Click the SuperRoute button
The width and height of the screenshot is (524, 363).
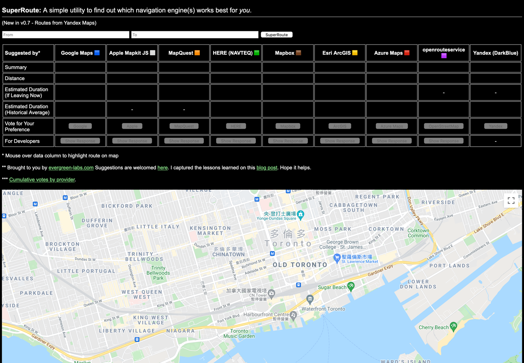coord(277,35)
